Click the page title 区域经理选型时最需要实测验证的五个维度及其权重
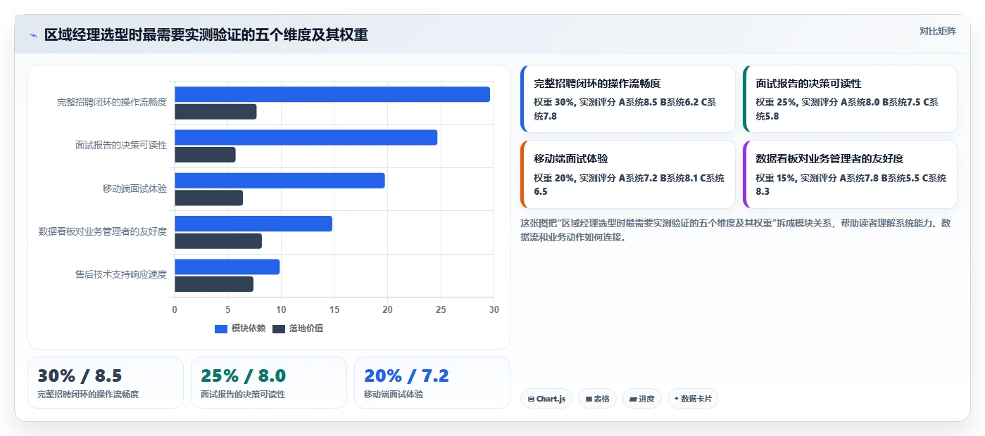Viewport: 985px width, 436px height. pos(206,35)
